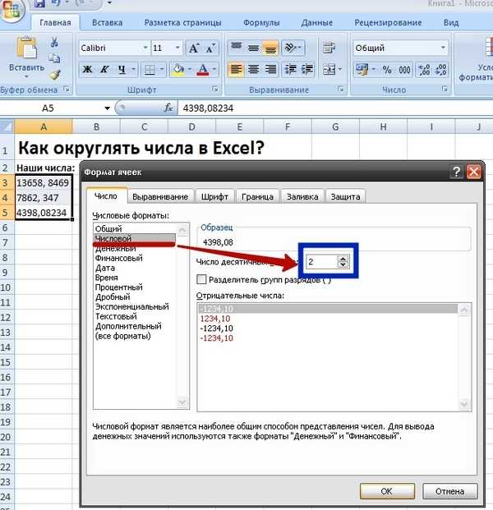493x510 pixels.
Task: Open the font size 11 dropdown
Action: pyautogui.click(x=177, y=48)
